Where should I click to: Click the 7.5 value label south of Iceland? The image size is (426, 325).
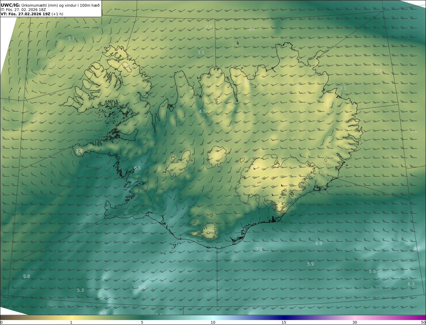[x=259, y=249]
